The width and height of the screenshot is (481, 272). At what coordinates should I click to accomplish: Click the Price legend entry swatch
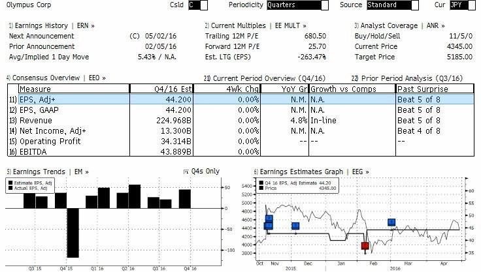point(261,188)
